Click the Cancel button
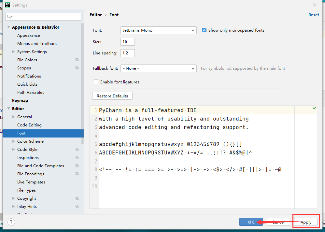This screenshot has width=325, height=232. (x=278, y=222)
